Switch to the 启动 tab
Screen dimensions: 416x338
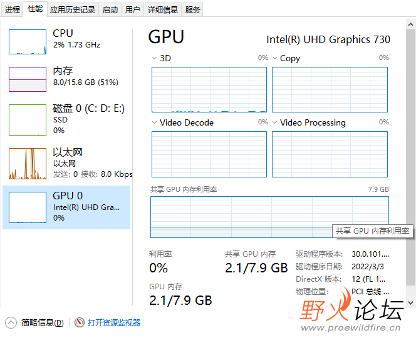[x=110, y=10]
